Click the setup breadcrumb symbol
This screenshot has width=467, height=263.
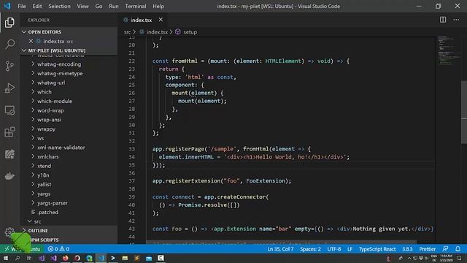point(187,32)
